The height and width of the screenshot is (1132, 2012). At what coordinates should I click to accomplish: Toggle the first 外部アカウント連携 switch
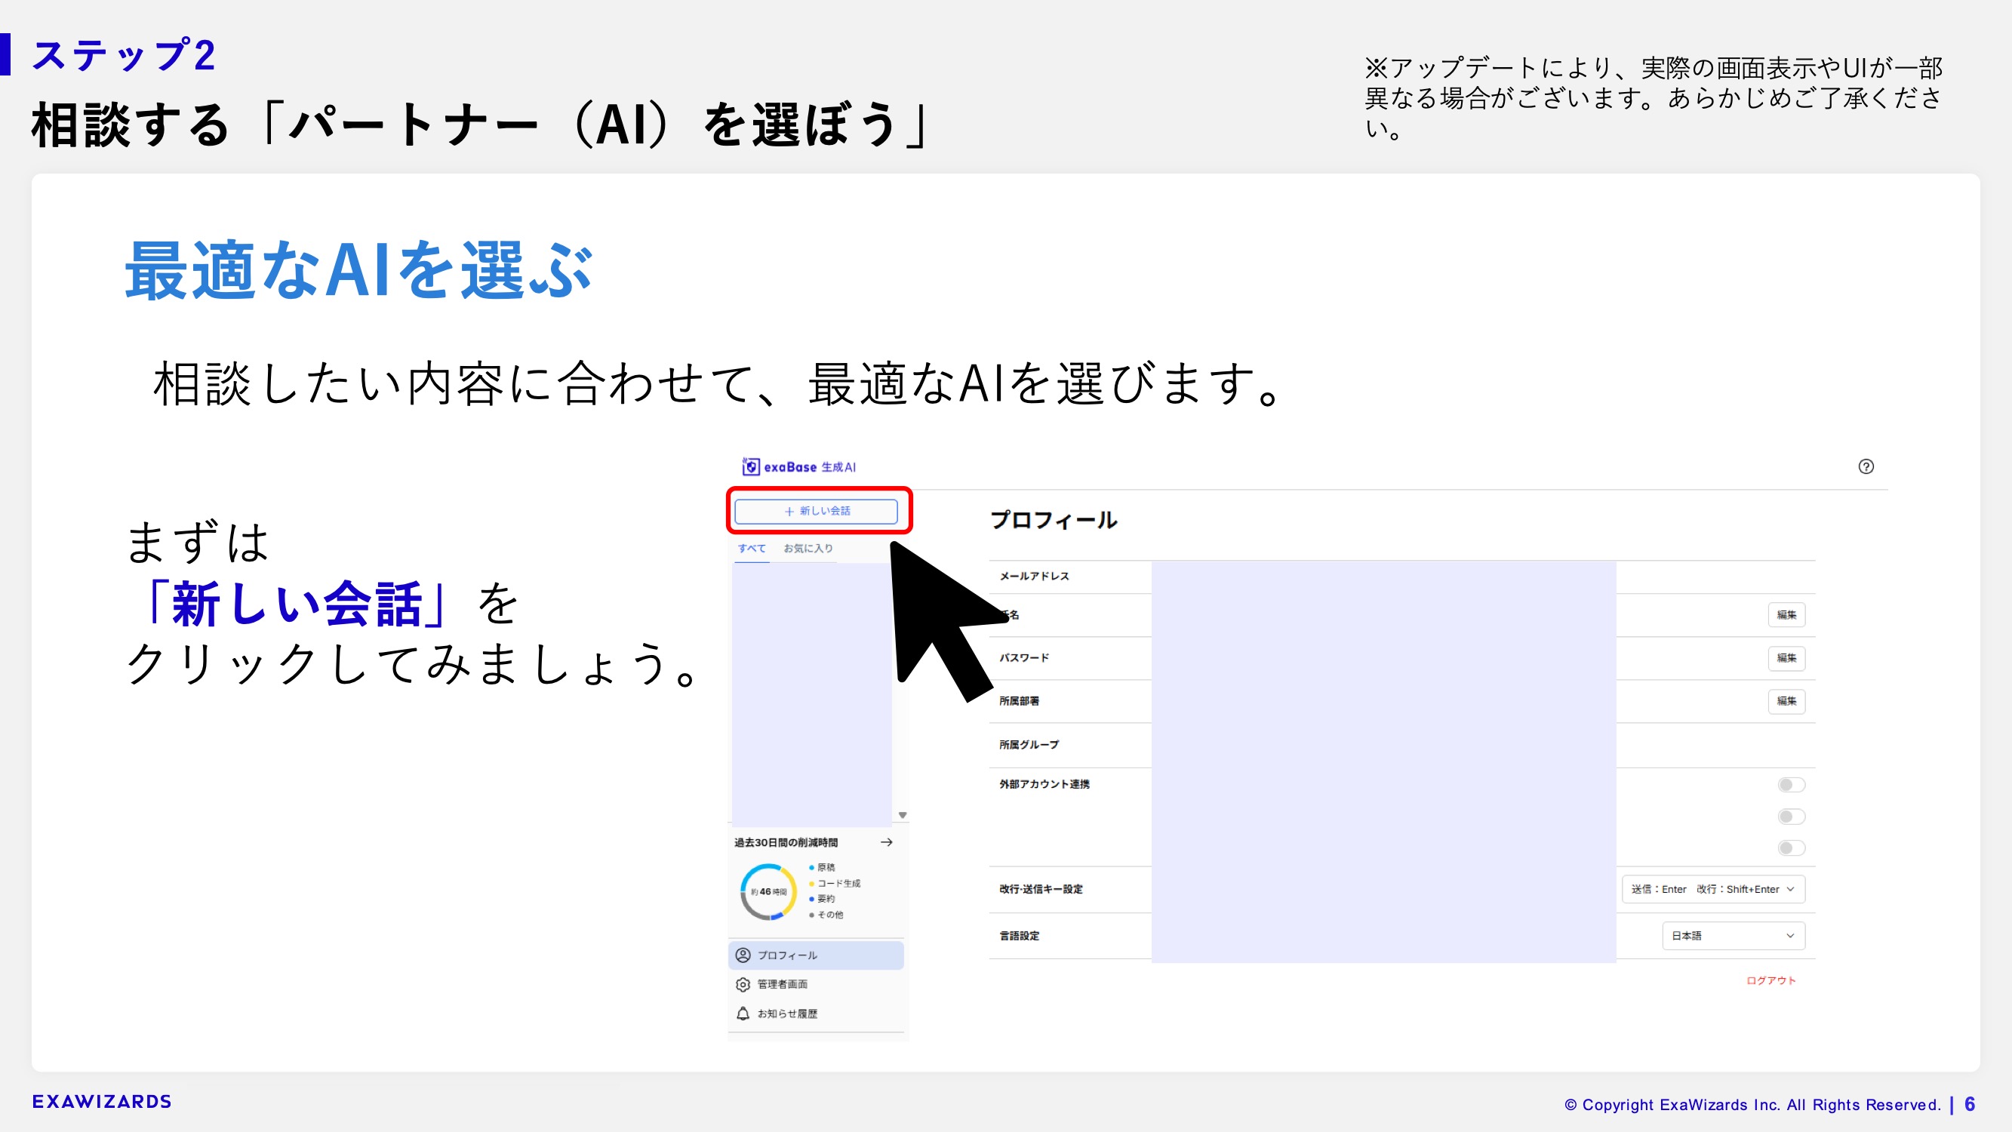click(x=1791, y=784)
